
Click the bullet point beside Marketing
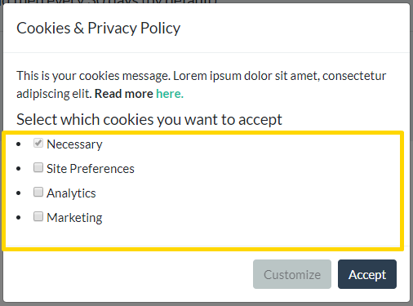[x=19, y=218]
